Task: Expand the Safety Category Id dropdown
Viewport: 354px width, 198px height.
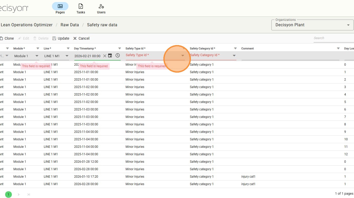Action: tap(234, 56)
